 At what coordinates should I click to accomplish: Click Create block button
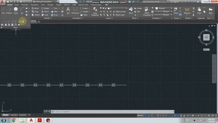click(138, 8)
